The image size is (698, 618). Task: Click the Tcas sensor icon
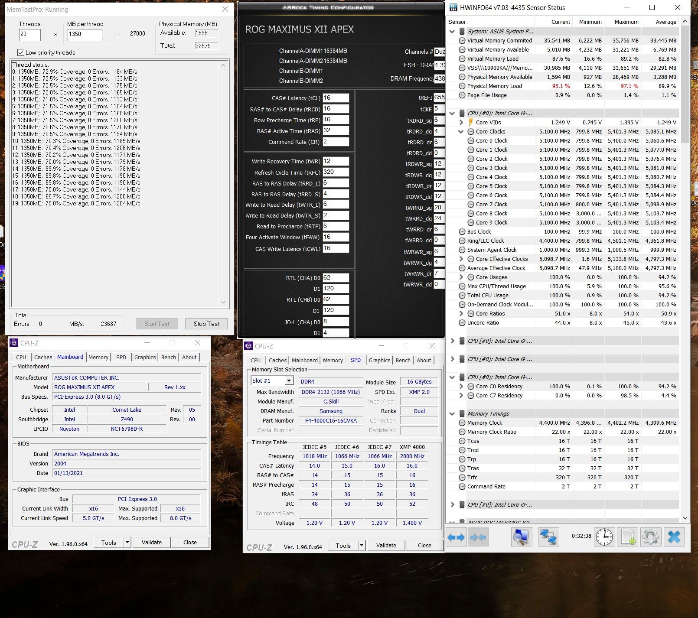tap(462, 441)
